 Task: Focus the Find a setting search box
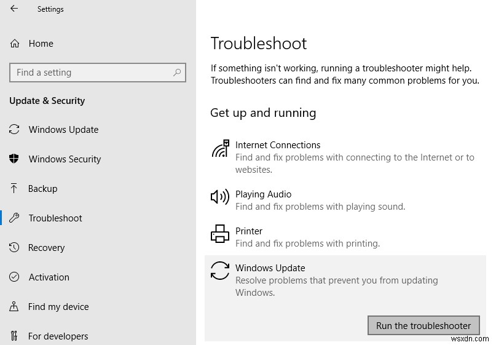92,73
